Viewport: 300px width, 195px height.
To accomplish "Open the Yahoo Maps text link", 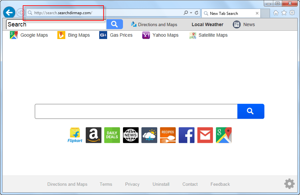I will click(165, 35).
